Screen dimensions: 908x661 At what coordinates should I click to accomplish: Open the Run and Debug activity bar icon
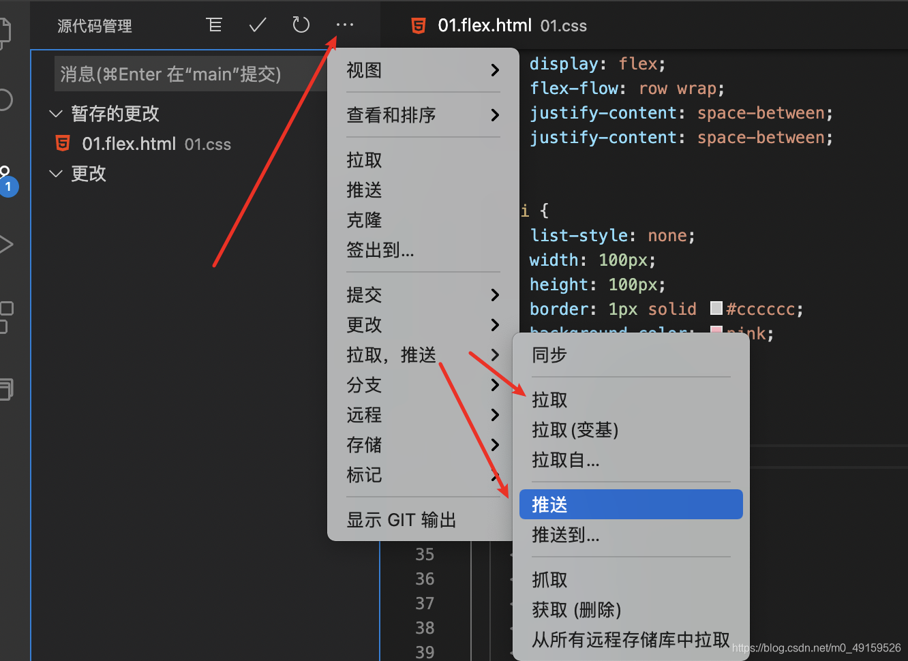click(x=5, y=245)
